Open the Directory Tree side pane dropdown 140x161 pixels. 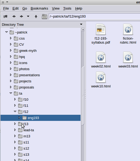click(x=81, y=24)
